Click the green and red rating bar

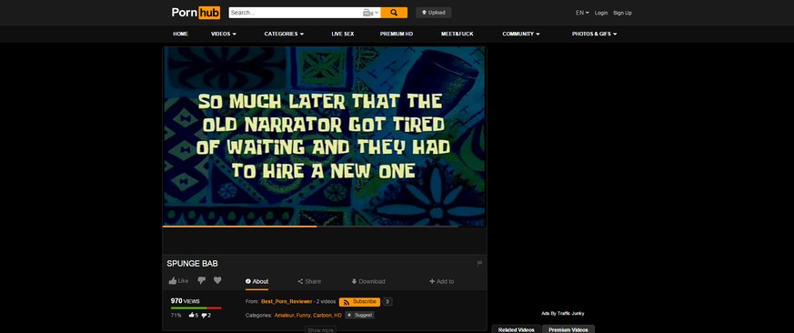point(196,308)
